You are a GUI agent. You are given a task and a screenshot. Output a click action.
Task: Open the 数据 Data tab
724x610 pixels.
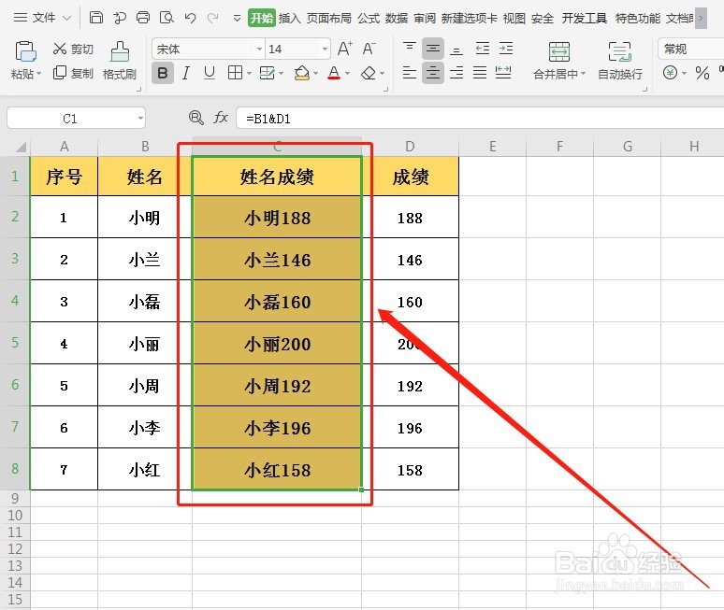[397, 19]
